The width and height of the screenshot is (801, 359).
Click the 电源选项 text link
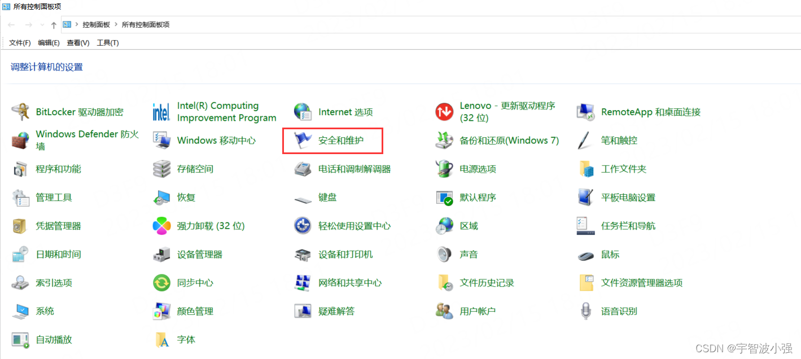478,169
